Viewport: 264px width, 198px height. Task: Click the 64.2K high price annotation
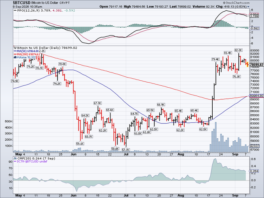[85, 115]
